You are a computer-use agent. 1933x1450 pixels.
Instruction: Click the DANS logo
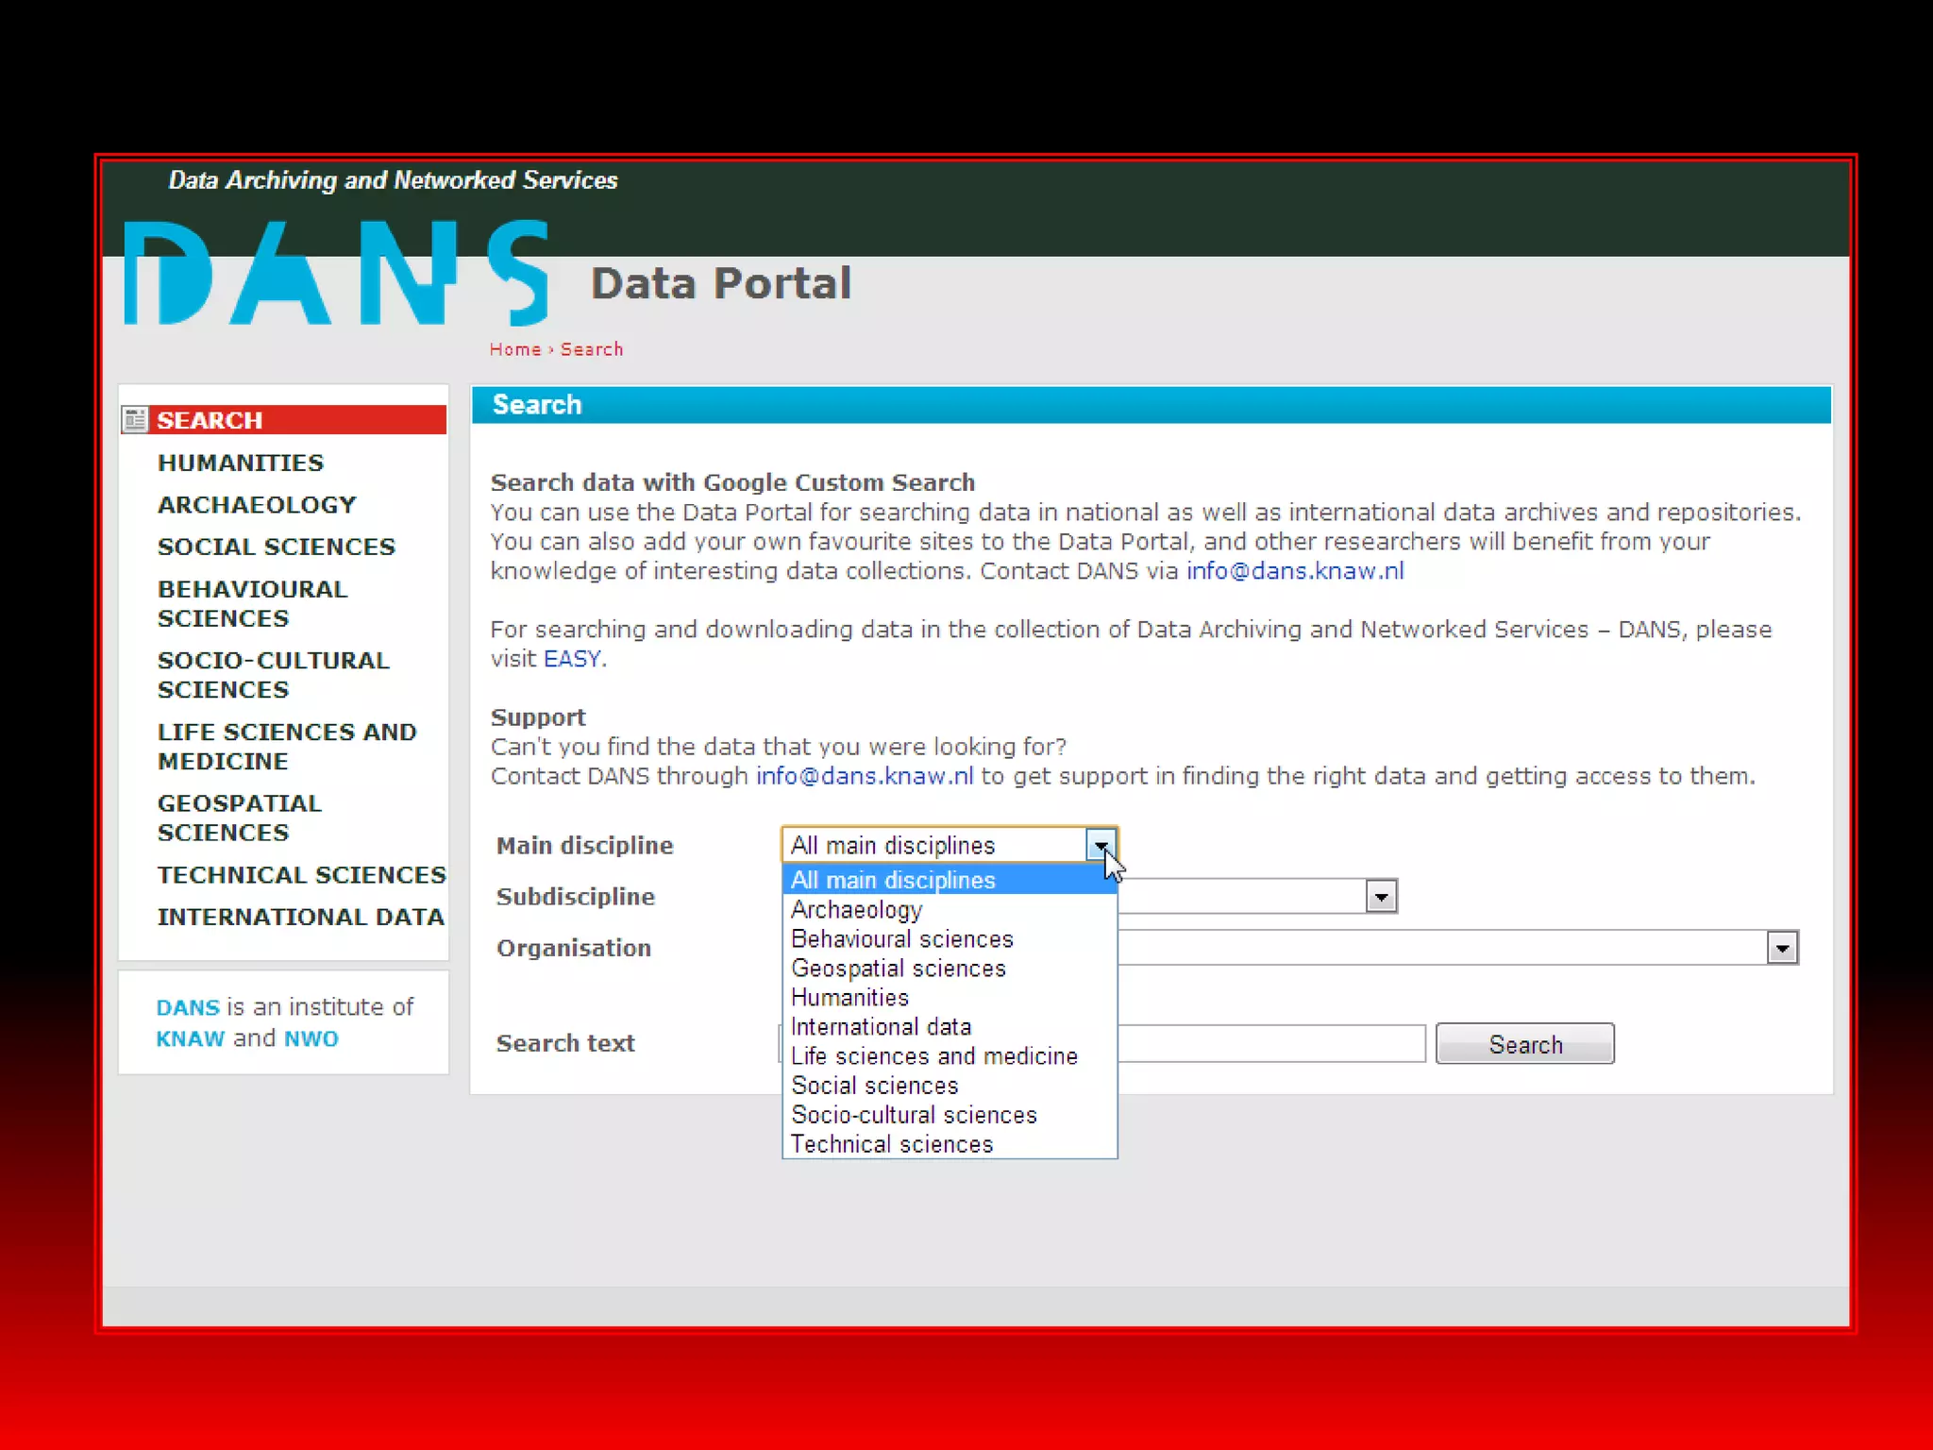(336, 274)
